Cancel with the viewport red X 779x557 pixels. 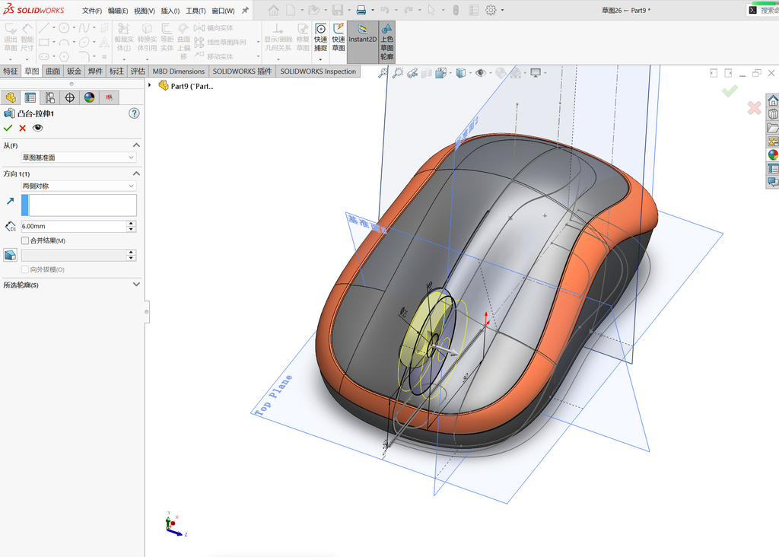[x=754, y=108]
